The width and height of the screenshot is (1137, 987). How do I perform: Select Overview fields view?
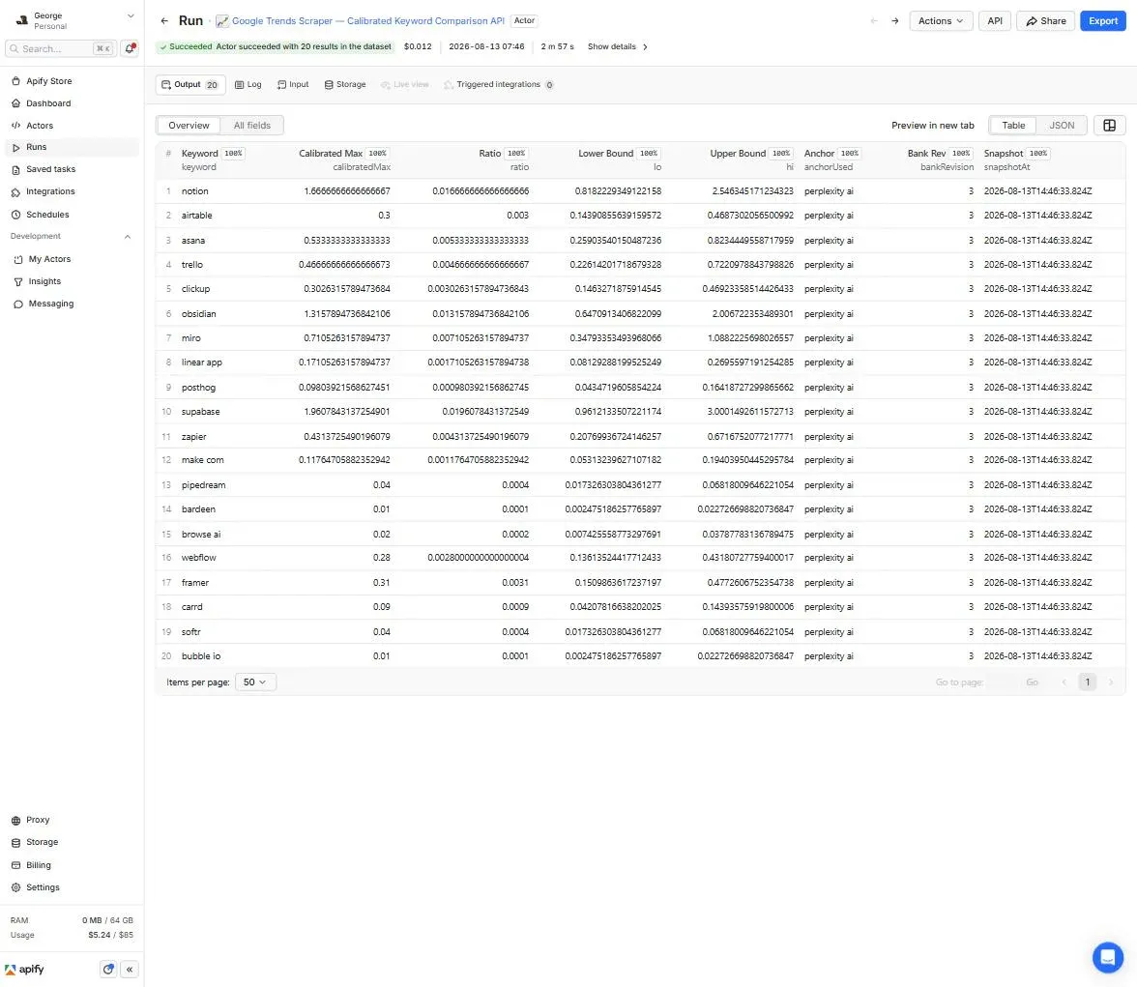[189, 126]
